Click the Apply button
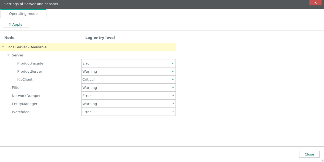 (x=16, y=24)
